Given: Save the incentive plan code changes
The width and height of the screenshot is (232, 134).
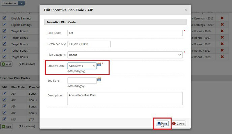Looking at the screenshot, I should 162,124.
